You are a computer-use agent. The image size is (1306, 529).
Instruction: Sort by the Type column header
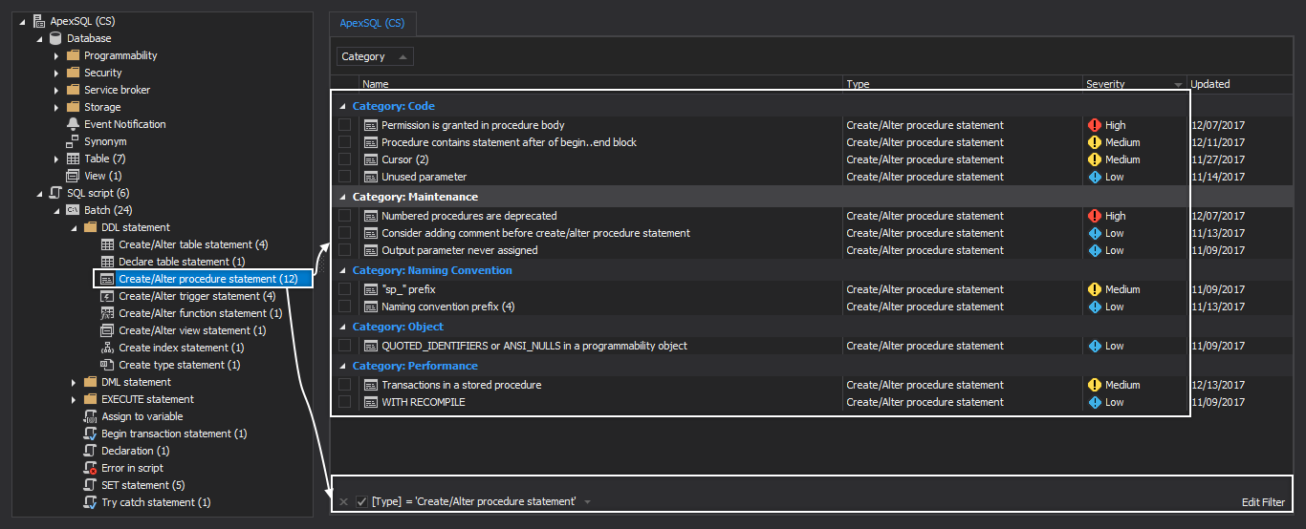click(x=962, y=84)
